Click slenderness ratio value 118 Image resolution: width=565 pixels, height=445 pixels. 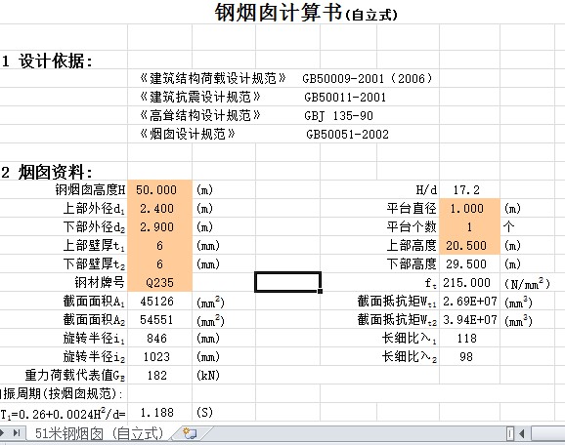point(466,339)
